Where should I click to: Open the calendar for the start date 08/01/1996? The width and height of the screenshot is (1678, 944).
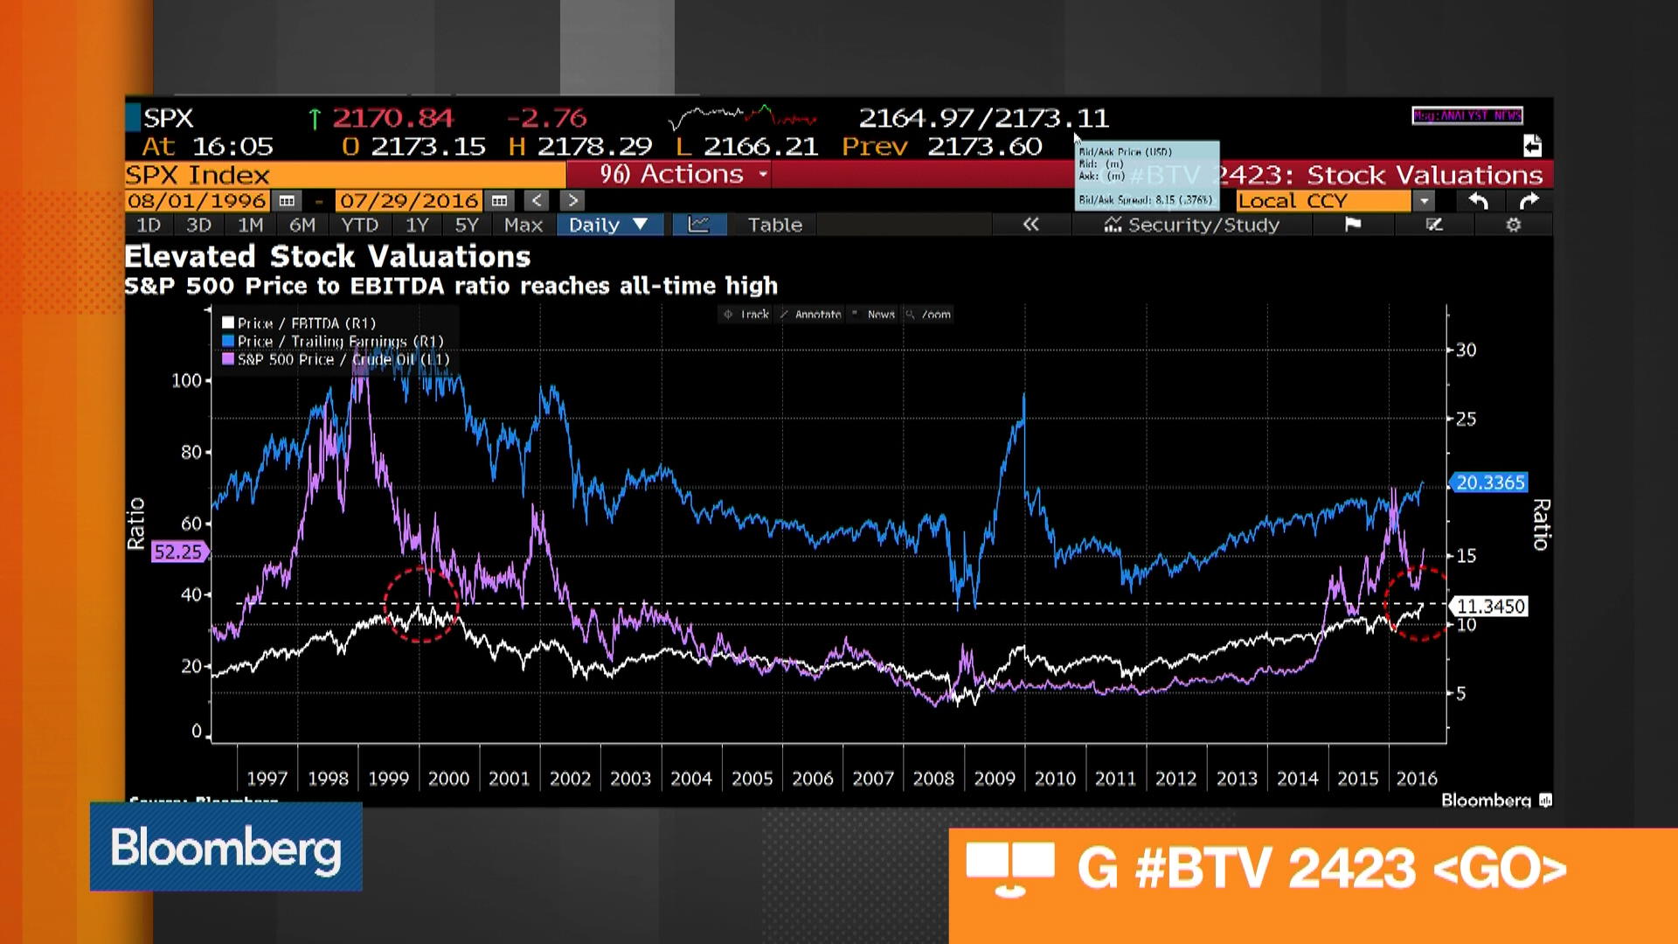[x=286, y=200]
